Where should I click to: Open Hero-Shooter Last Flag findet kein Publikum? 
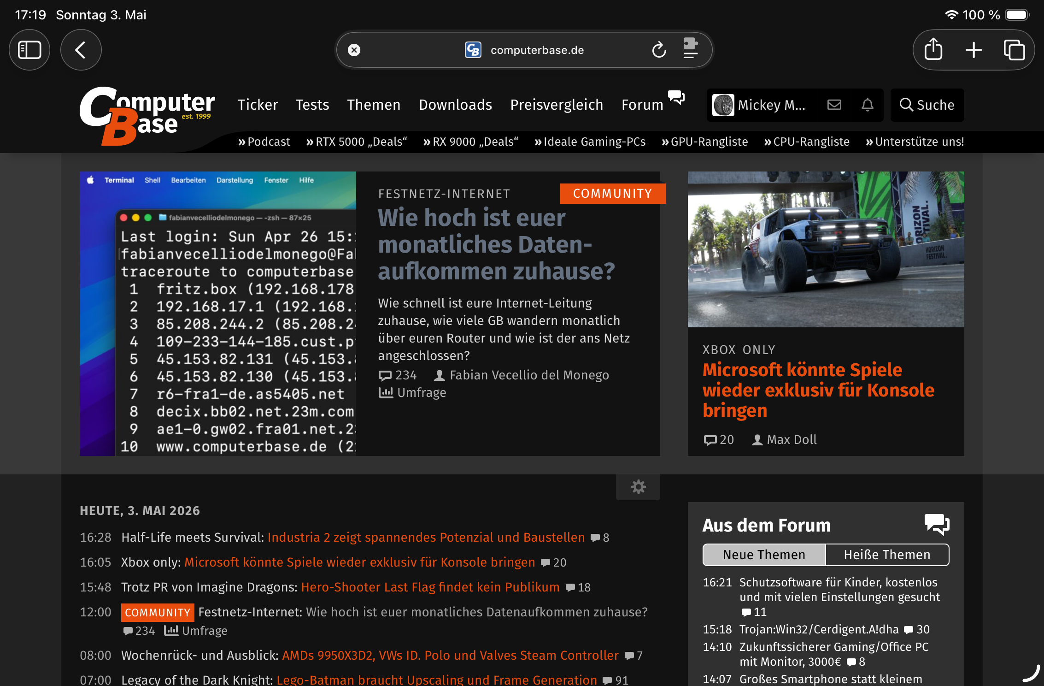tap(430, 587)
